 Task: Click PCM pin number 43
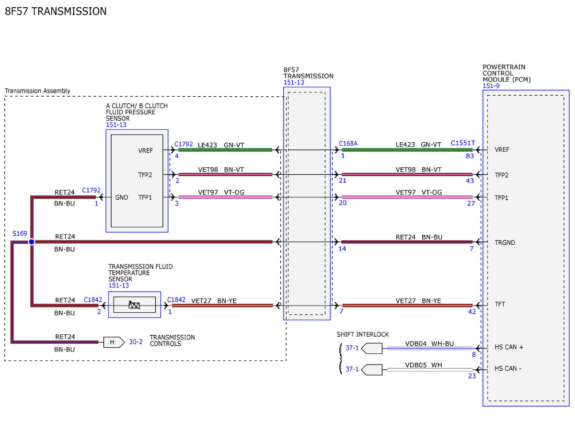[470, 181]
